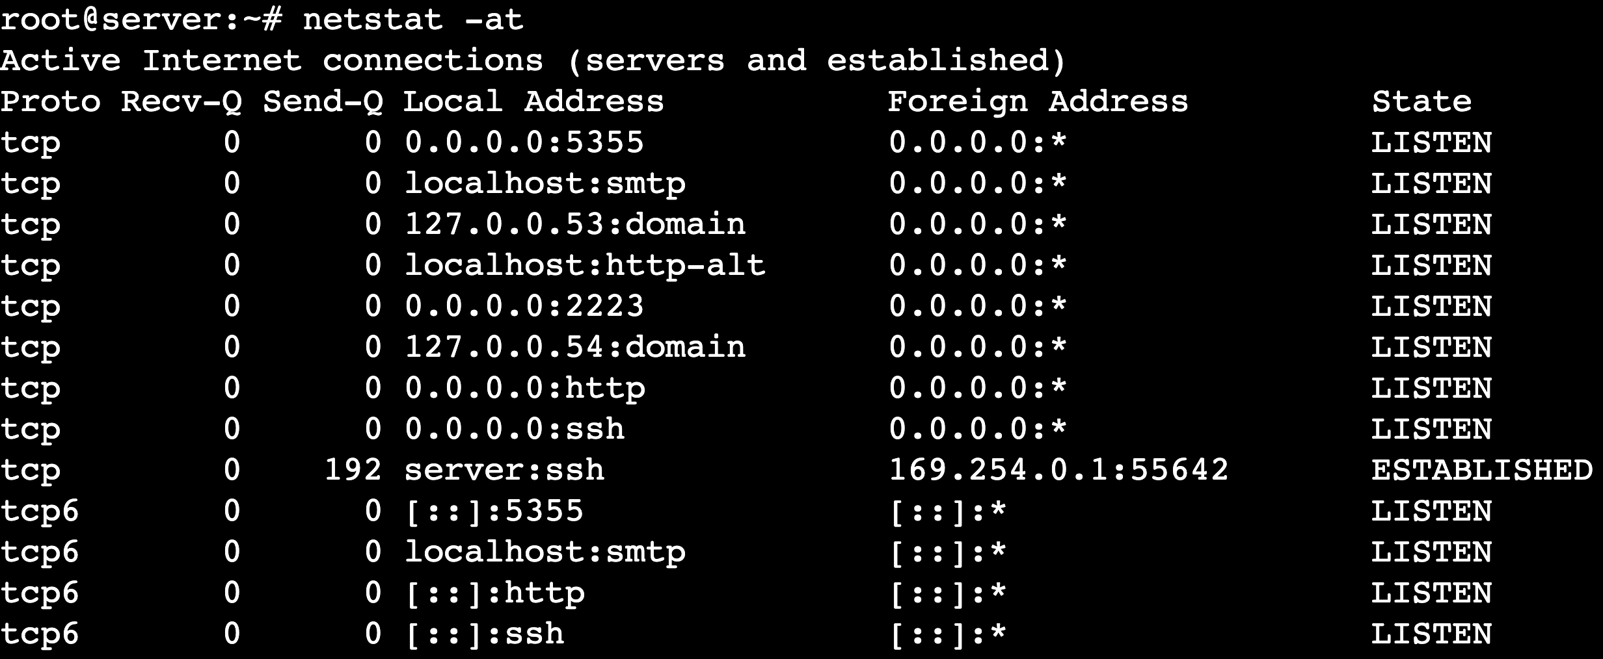Click the 127.0.0.54:domain entry
This screenshot has height=659, width=1603.
coord(575,347)
